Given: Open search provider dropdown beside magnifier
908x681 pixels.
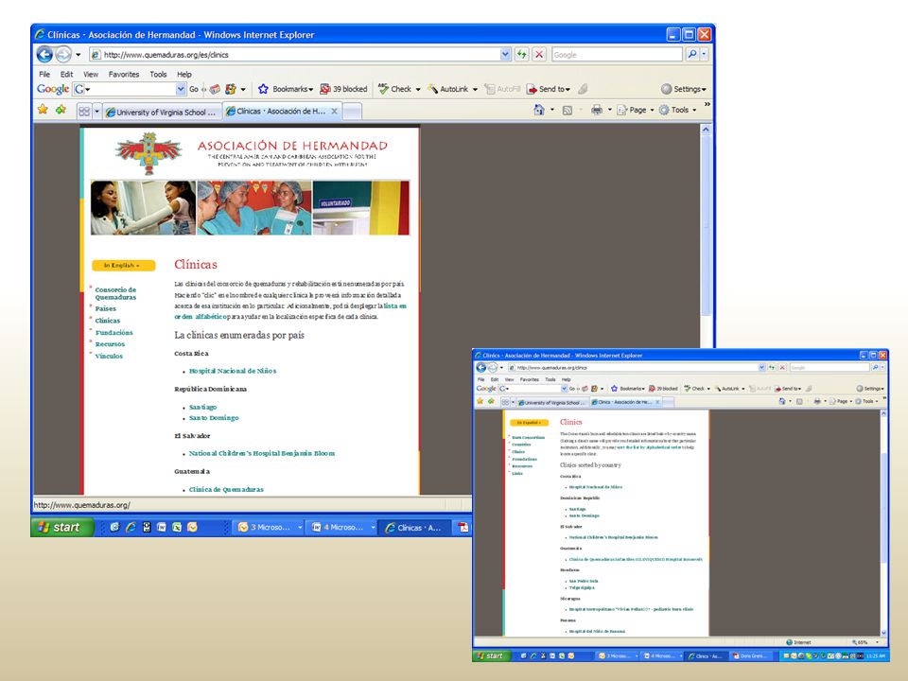Looking at the screenshot, I should [704, 54].
